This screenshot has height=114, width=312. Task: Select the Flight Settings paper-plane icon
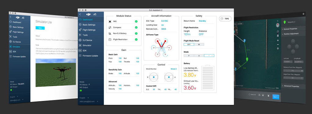click(x=80, y=30)
